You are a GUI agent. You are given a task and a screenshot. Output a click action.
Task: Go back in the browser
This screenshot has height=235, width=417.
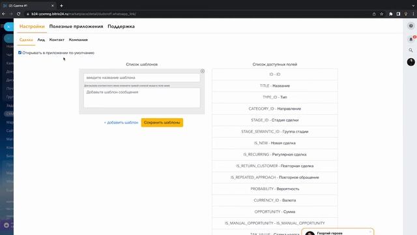pyautogui.click(x=3, y=14)
